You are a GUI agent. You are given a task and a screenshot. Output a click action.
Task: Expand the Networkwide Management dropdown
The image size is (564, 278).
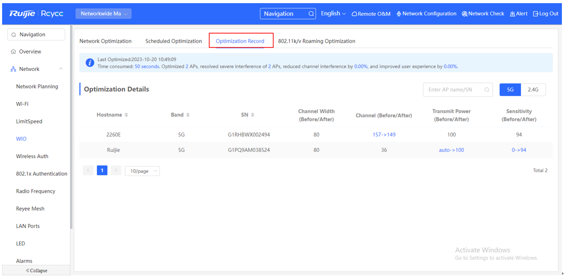(x=104, y=14)
